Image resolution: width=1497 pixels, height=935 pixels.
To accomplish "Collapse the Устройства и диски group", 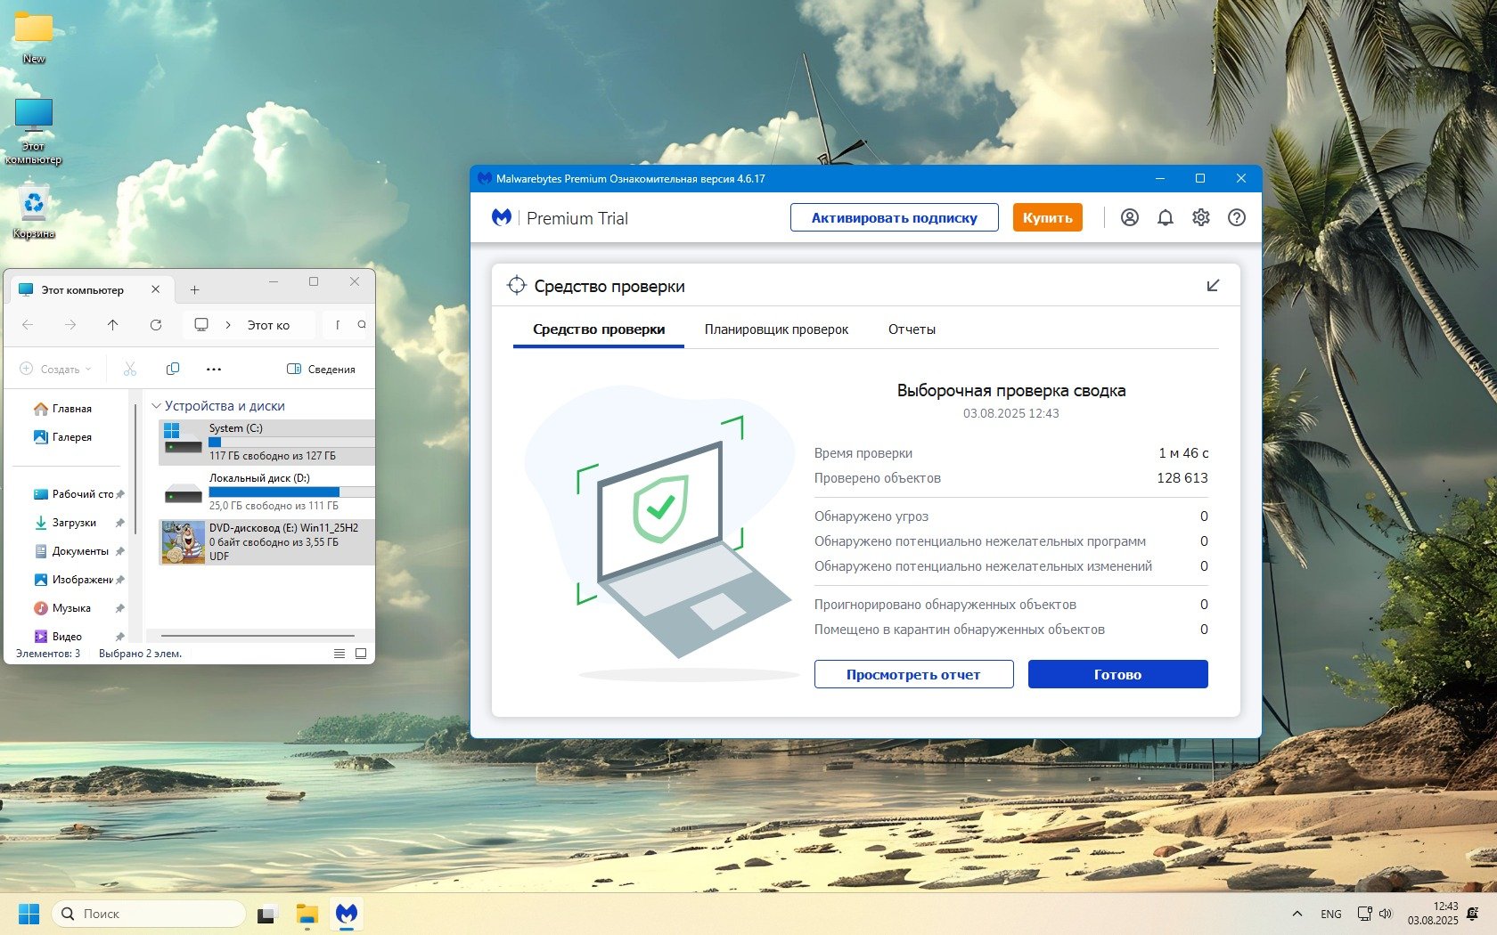I will click(x=157, y=406).
